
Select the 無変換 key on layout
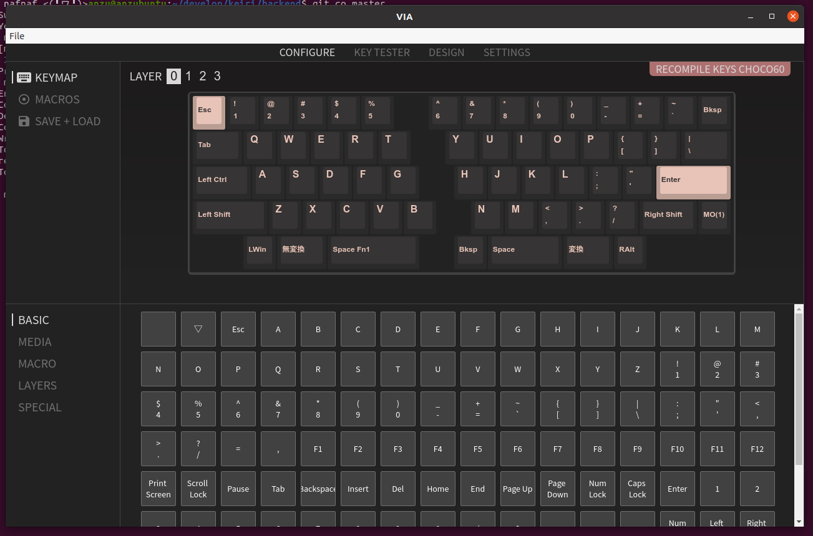tap(301, 251)
